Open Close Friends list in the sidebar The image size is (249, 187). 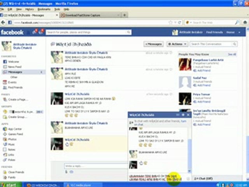(16, 172)
